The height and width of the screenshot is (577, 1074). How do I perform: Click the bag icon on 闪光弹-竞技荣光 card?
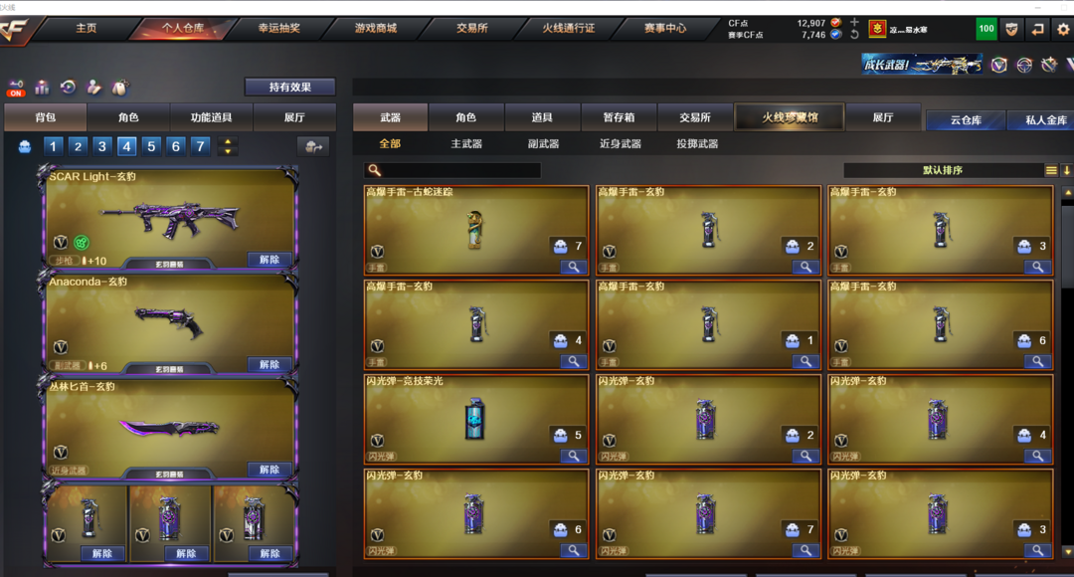tap(560, 435)
